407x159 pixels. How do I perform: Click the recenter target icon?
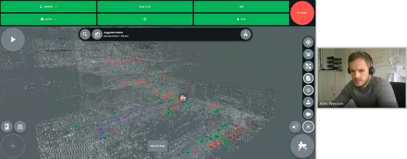tap(308, 42)
